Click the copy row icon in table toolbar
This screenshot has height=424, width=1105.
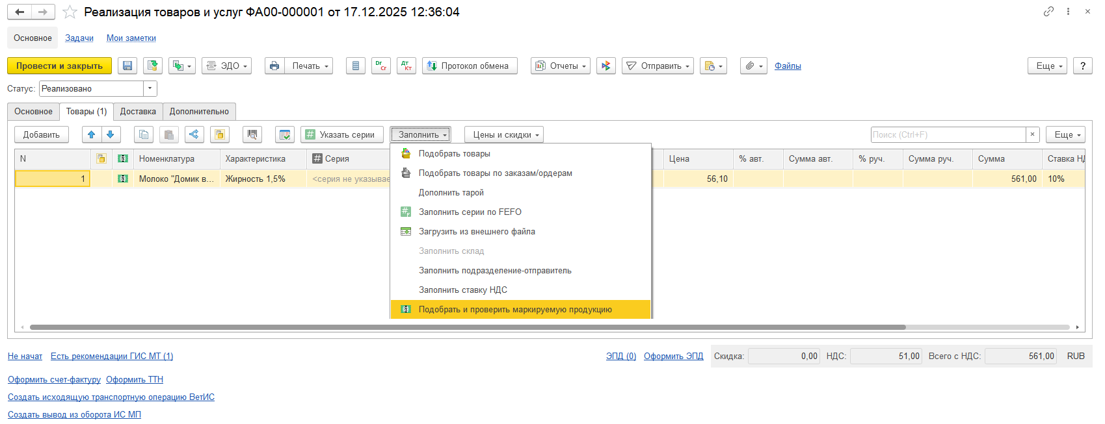pyautogui.click(x=144, y=134)
